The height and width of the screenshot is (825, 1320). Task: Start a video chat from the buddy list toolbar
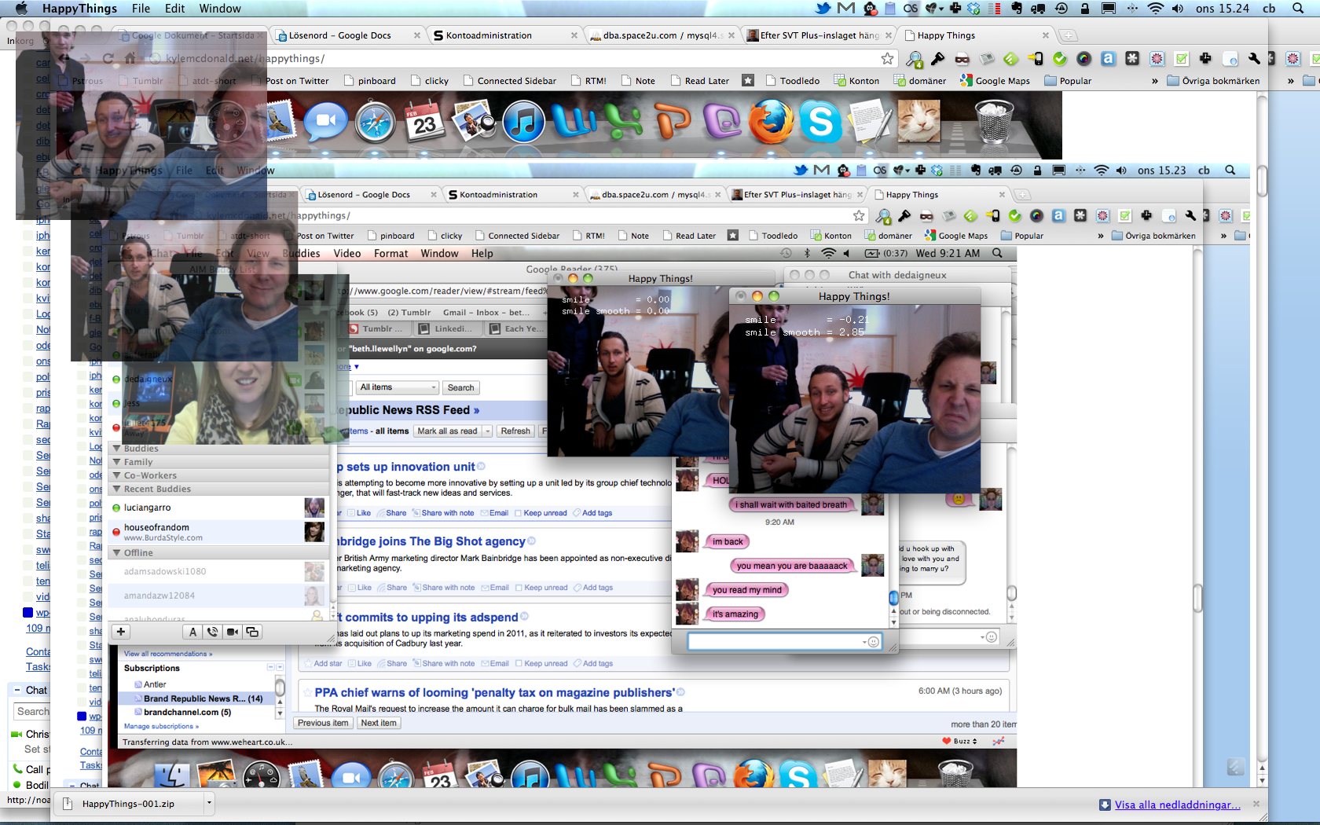[x=233, y=632]
